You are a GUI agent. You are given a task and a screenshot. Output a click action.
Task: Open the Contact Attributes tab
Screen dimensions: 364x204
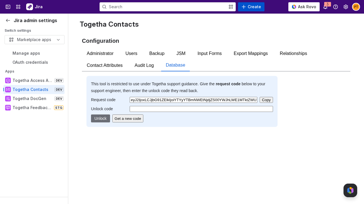click(105, 65)
